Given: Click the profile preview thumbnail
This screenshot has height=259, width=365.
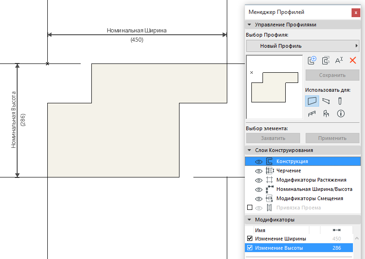Looking at the screenshot, I should (275, 87).
